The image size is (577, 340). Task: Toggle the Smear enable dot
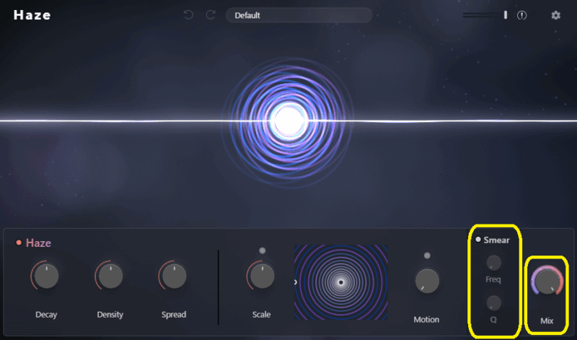478,240
